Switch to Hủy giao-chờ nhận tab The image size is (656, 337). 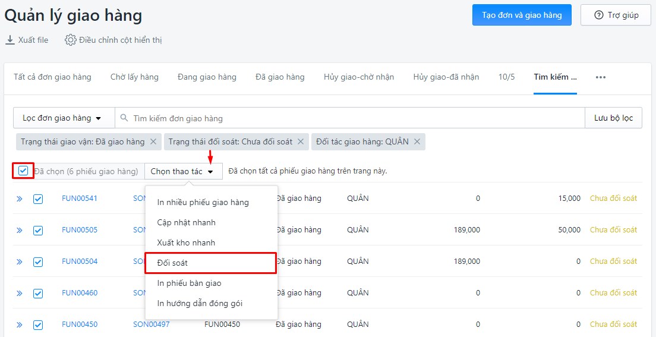click(359, 77)
